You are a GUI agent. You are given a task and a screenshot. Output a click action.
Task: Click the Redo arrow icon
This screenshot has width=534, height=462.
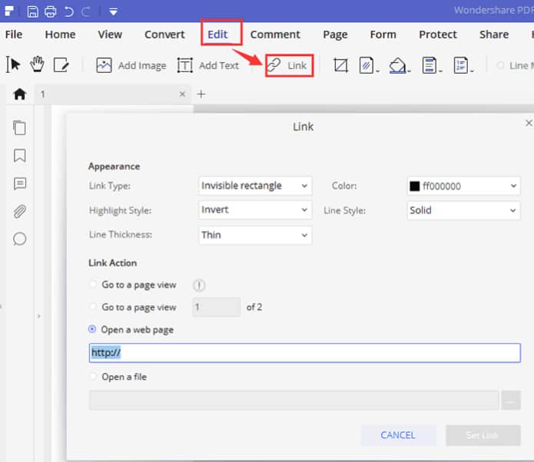coord(85,12)
